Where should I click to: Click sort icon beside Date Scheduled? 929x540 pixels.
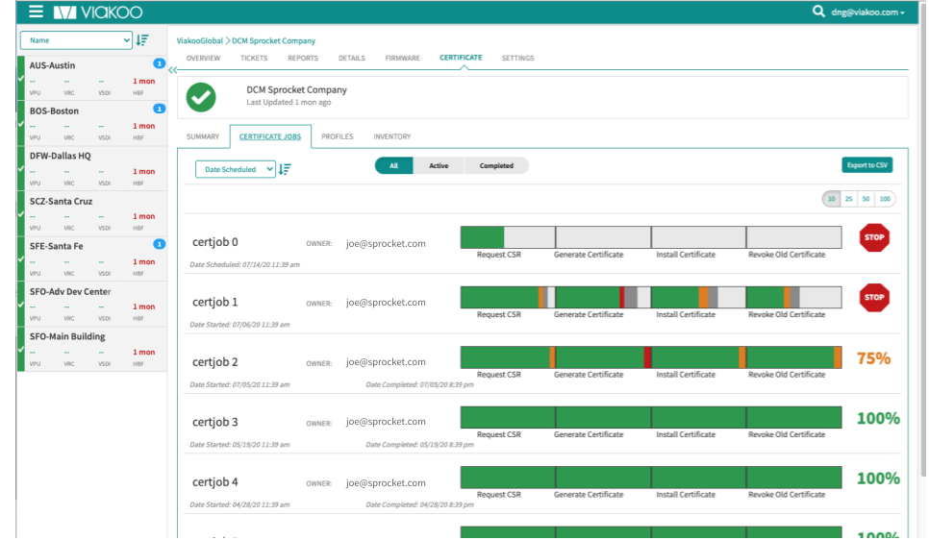(x=285, y=169)
